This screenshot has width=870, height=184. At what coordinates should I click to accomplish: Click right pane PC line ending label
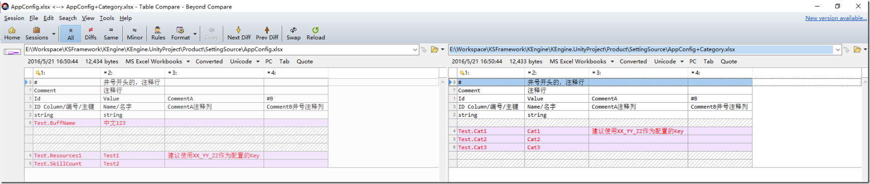click(693, 61)
